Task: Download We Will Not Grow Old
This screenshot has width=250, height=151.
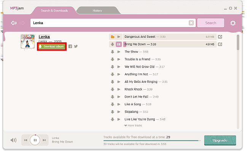Action: point(113,67)
